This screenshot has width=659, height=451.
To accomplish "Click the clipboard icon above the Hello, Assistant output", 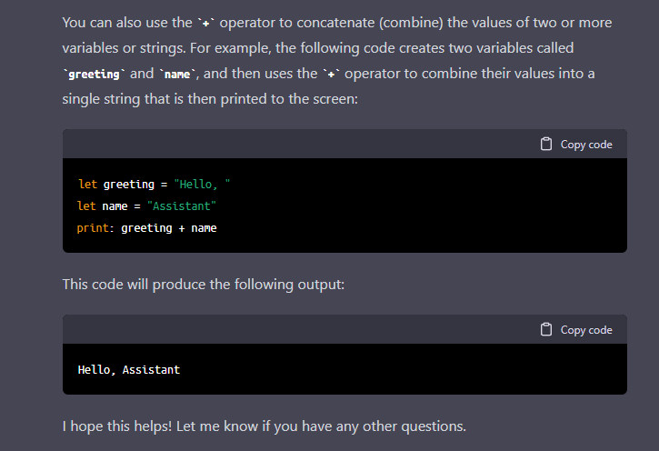I will tap(546, 329).
